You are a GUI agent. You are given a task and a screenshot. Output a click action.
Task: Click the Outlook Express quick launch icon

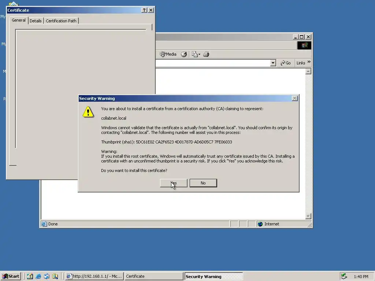[47, 277]
